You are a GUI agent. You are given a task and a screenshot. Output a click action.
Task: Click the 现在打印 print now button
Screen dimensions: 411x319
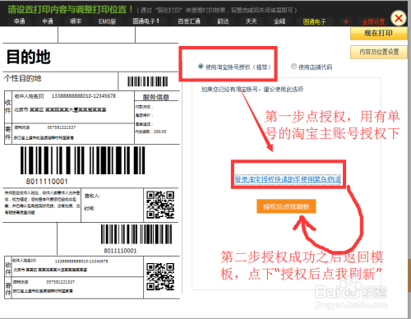click(378, 33)
